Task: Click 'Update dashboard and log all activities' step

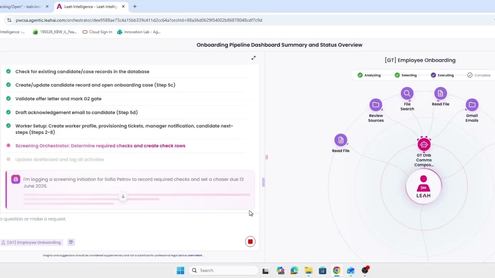Action: pyautogui.click(x=60, y=159)
